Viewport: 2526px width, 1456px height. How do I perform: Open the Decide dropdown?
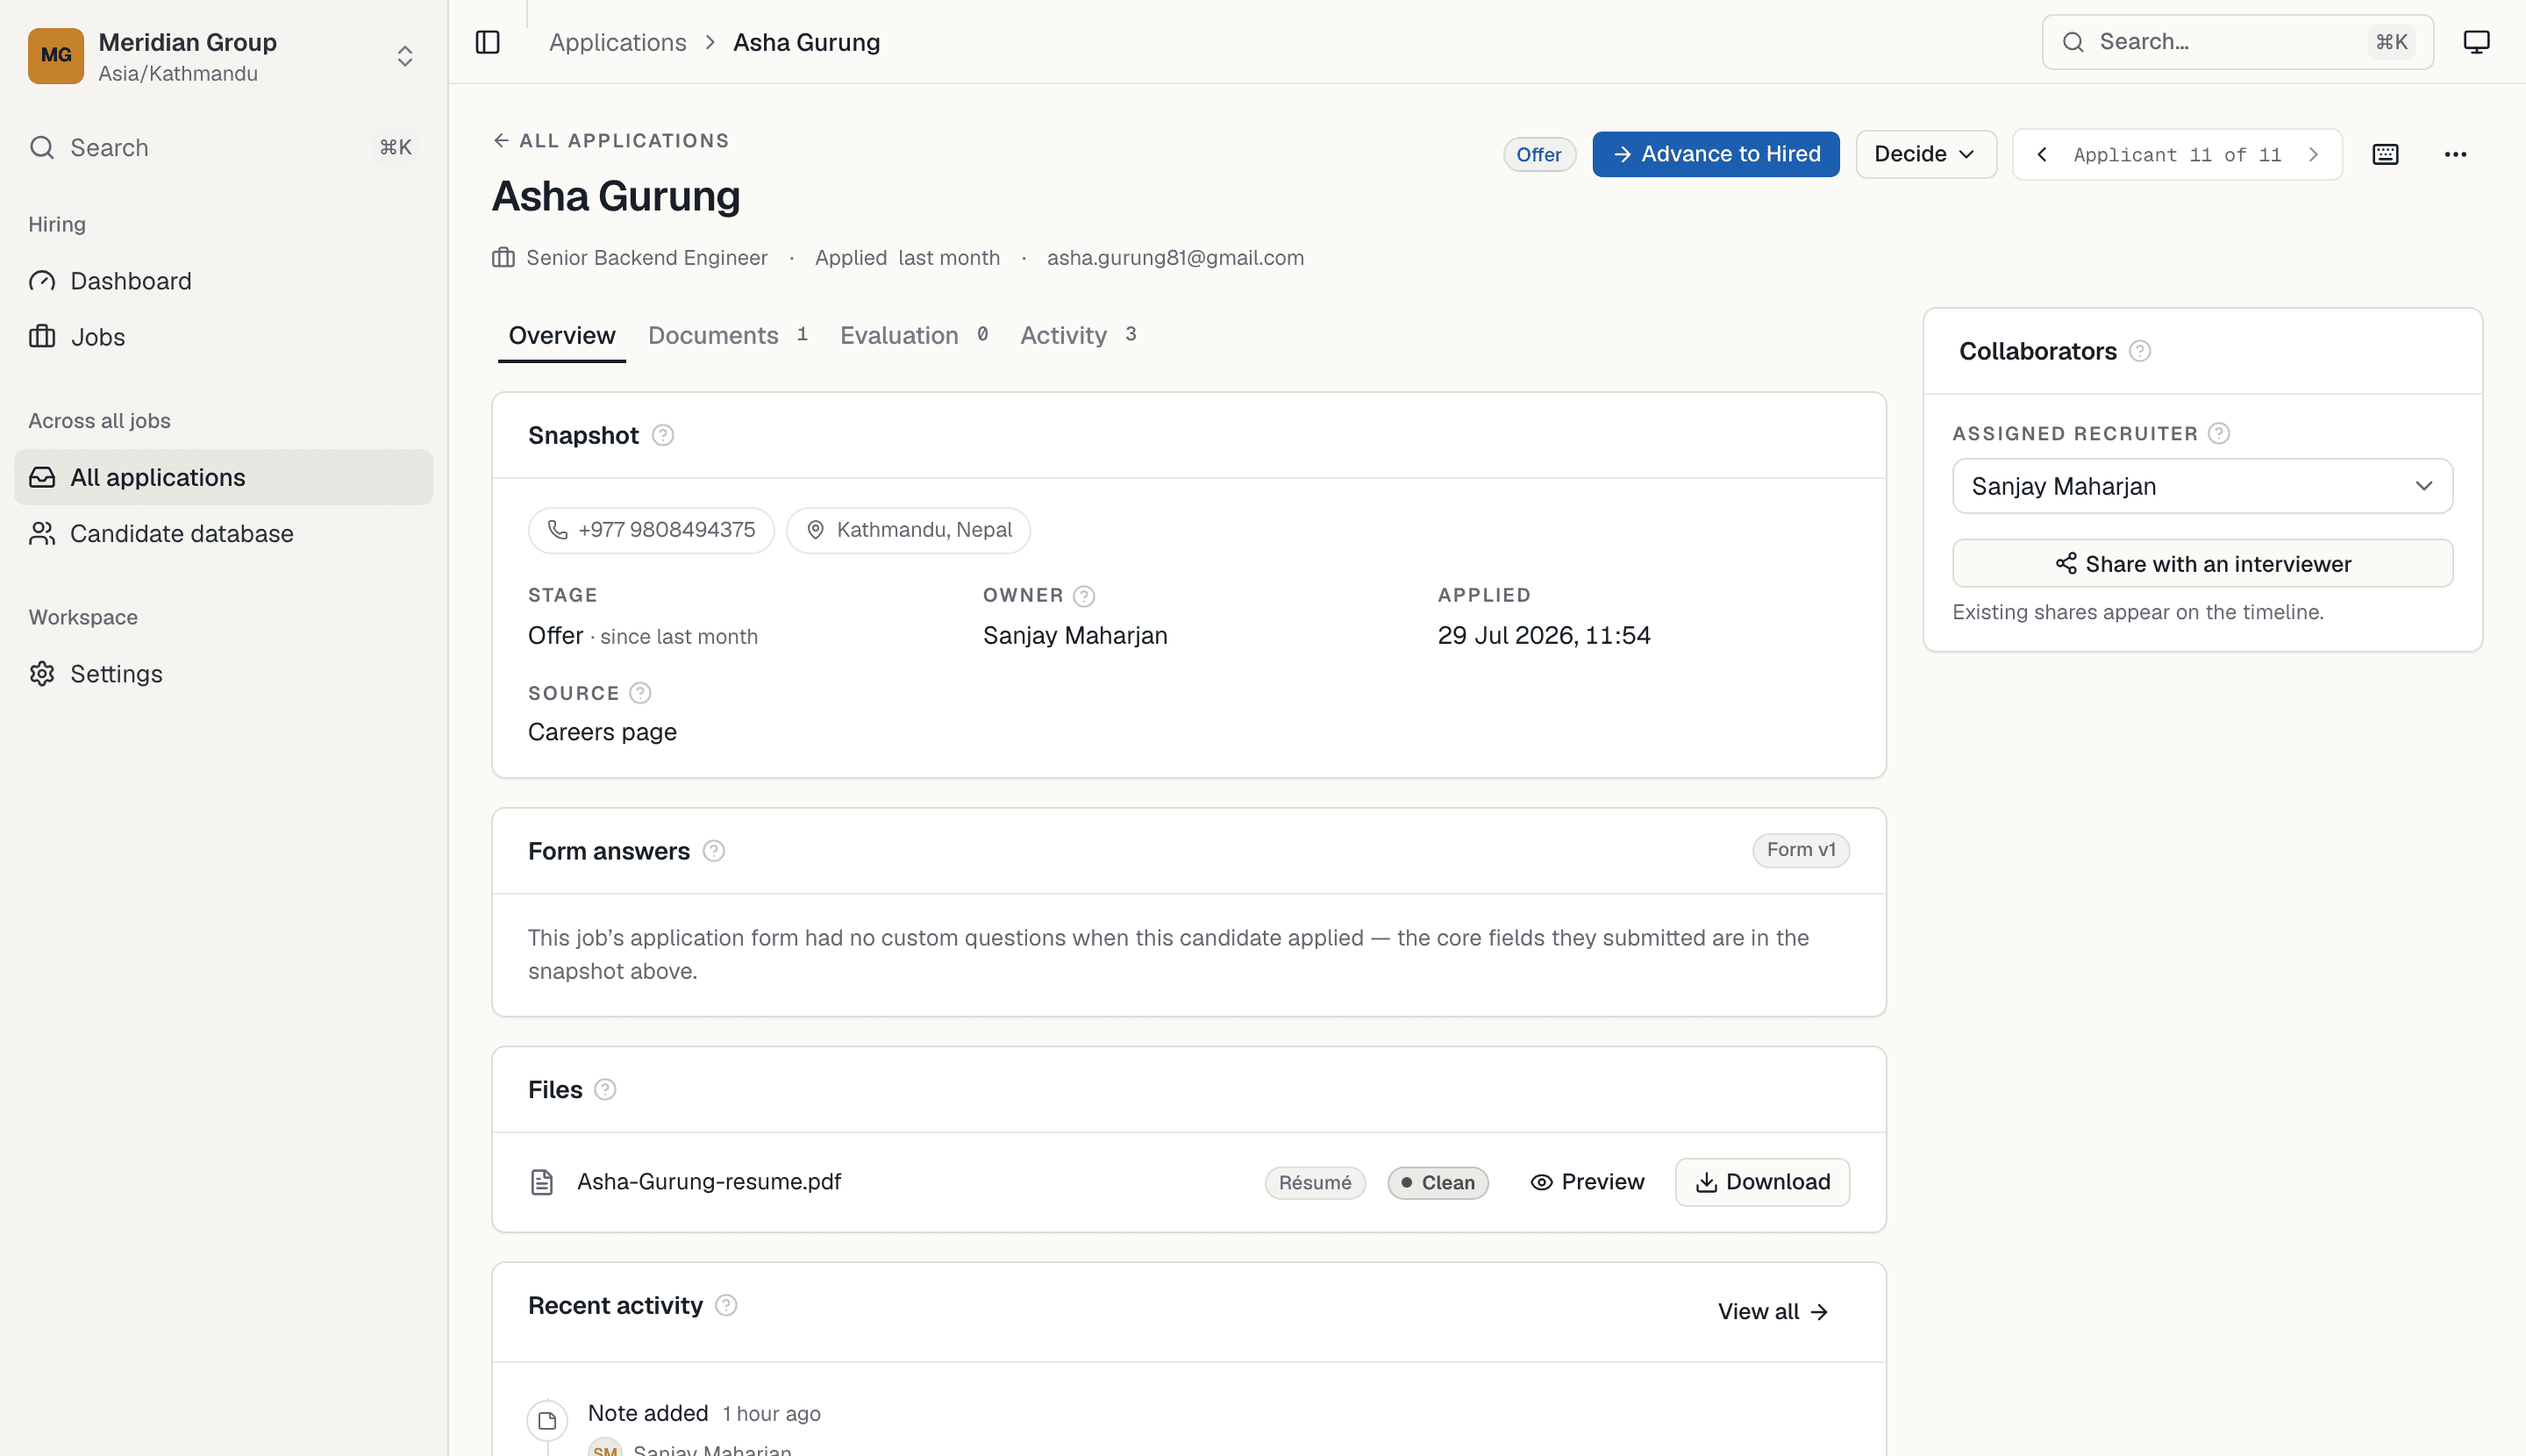pyautogui.click(x=1926, y=154)
